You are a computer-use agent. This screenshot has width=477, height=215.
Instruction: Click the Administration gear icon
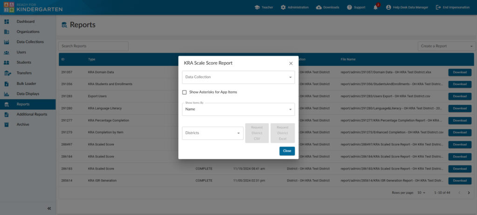pyautogui.click(x=283, y=7)
